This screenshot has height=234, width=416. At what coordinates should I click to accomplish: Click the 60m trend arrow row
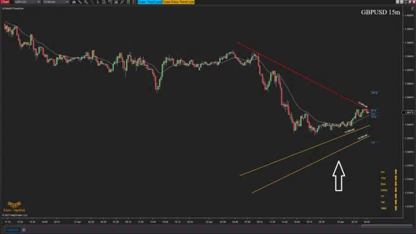389,184
